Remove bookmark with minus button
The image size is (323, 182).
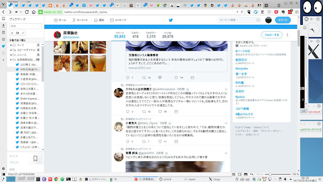pyautogui.click(x=23, y=33)
